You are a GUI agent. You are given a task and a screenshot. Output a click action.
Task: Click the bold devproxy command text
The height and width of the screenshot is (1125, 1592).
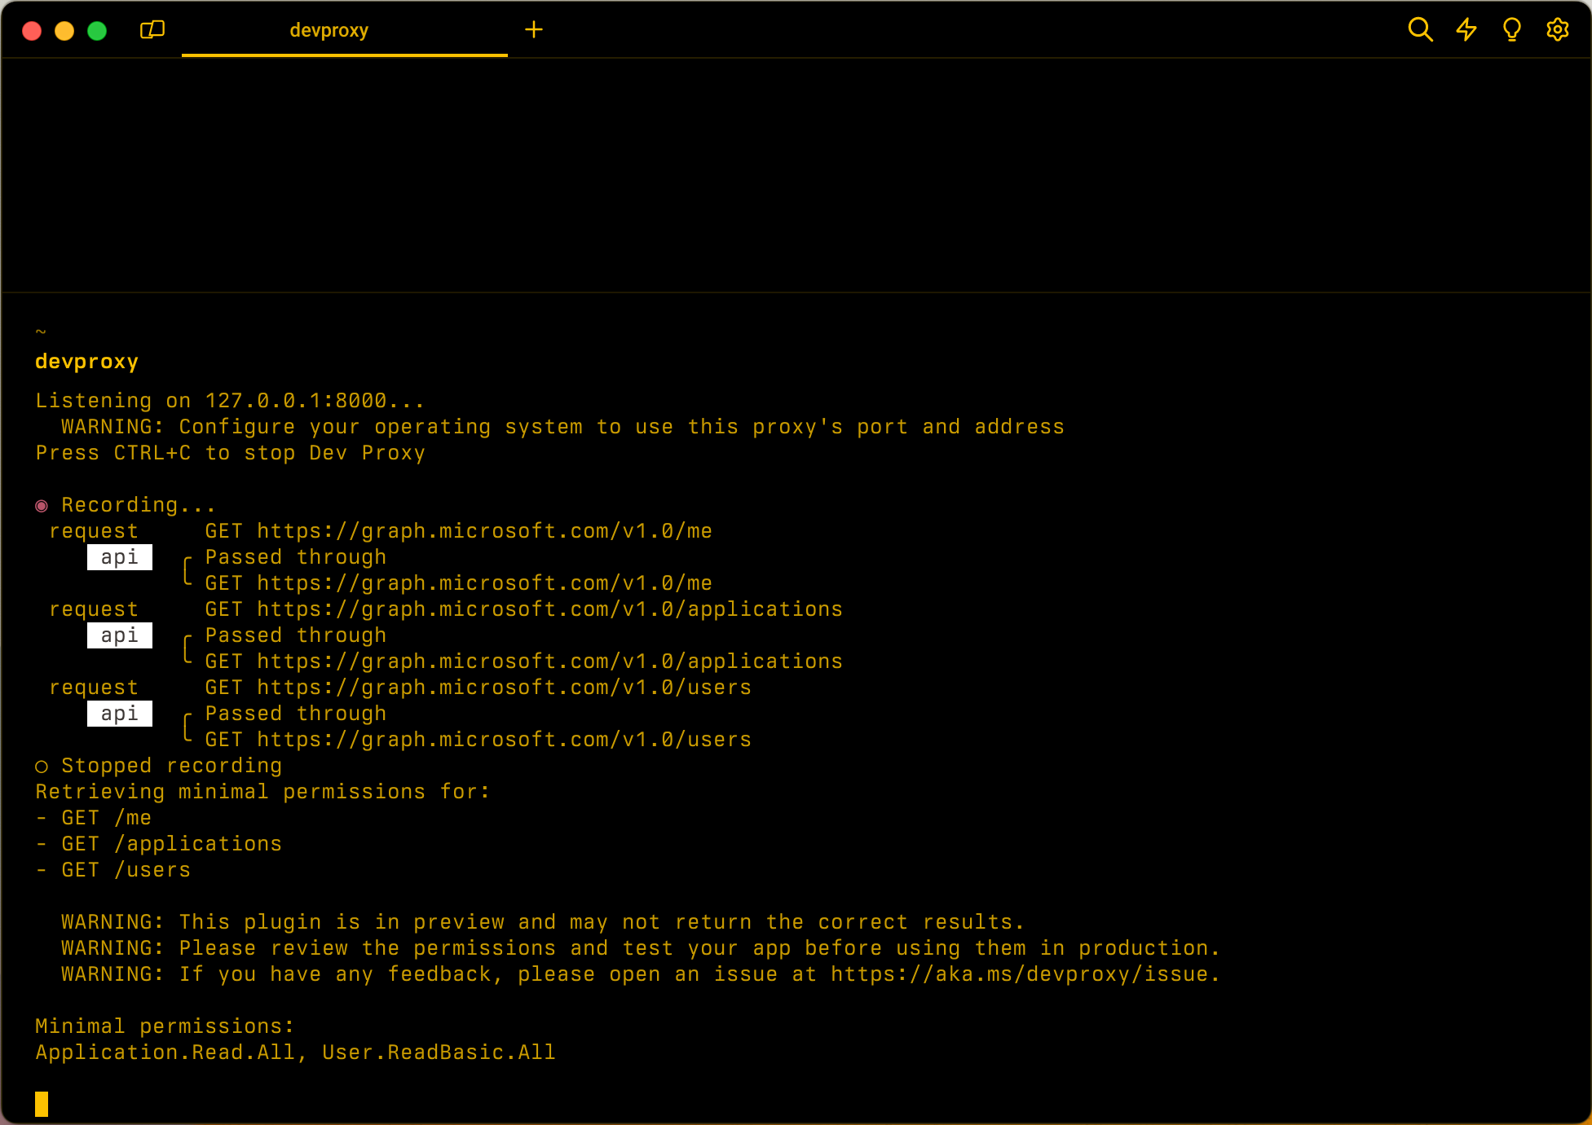point(86,362)
